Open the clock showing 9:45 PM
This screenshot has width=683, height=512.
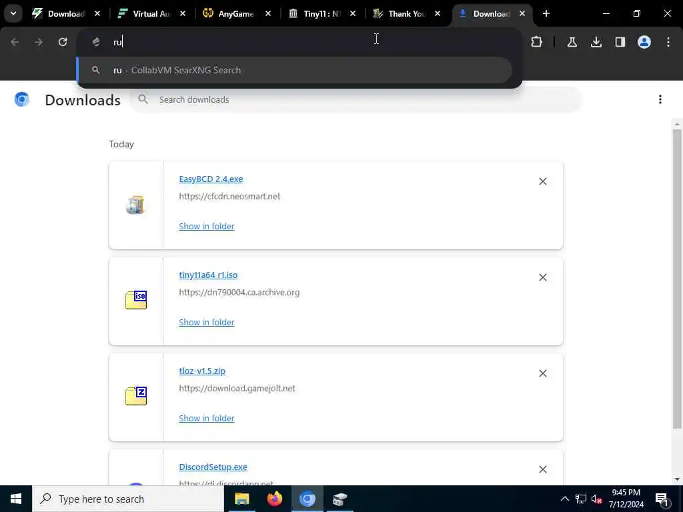click(626, 499)
